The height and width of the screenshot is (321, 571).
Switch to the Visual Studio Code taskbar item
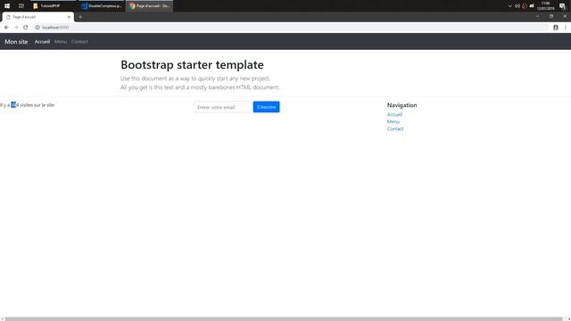[101, 6]
